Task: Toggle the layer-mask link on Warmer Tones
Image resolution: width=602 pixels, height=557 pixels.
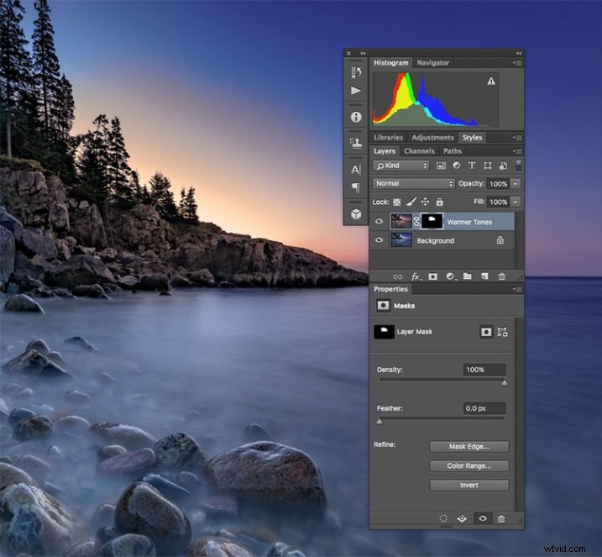Action: pyautogui.click(x=416, y=221)
